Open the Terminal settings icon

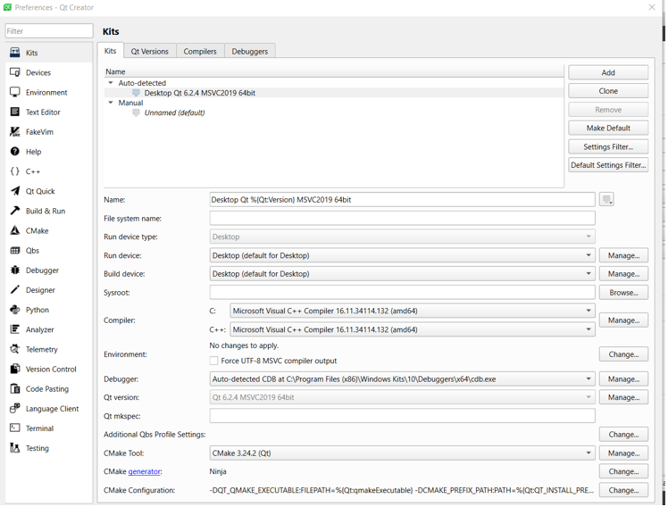(x=15, y=428)
